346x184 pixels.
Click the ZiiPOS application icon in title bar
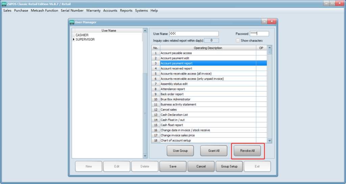click(x=4, y=3)
